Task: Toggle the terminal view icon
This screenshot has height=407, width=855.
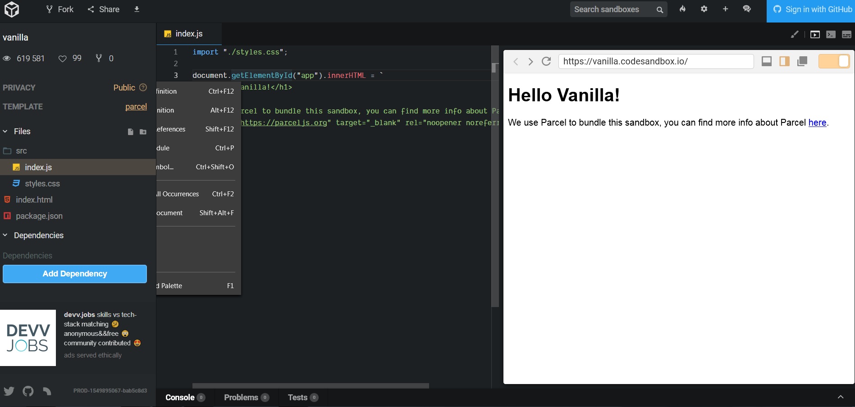Action: coord(831,35)
